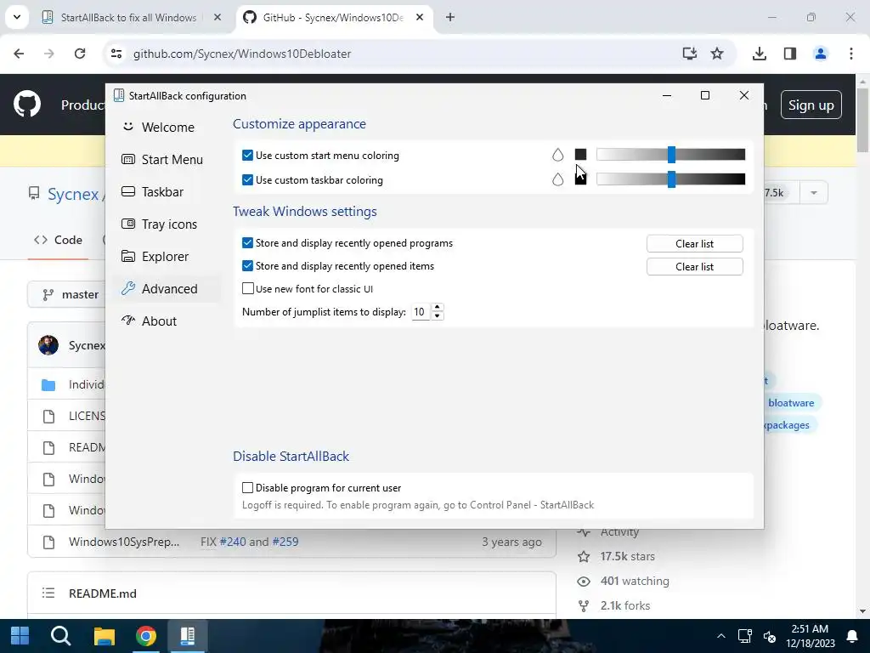
Task: Expand the star list dropdown arrow
Action: tap(813, 193)
